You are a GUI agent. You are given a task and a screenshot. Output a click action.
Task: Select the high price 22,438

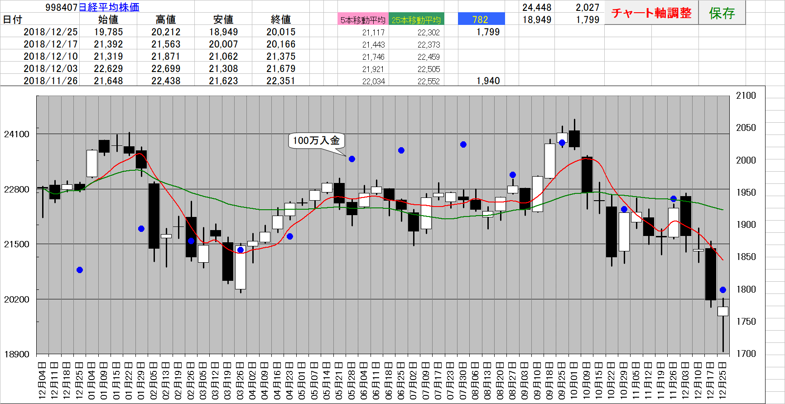166,81
